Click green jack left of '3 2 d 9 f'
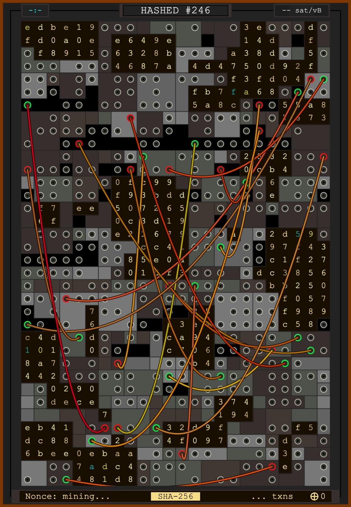Screen dimensions: 351x507 click(x=156, y=428)
